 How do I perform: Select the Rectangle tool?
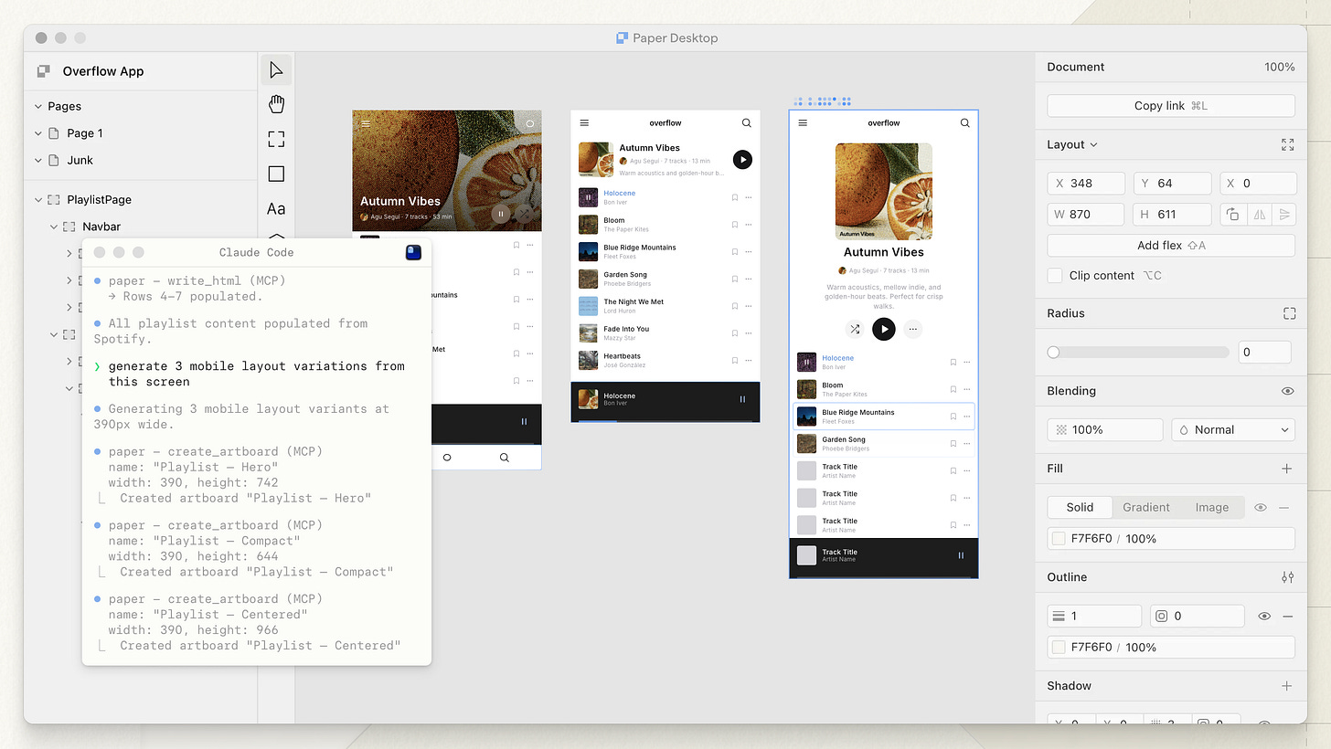point(276,174)
